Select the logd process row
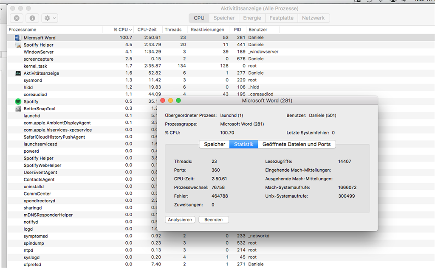The width and height of the screenshot is (435, 268). [x=82, y=229]
